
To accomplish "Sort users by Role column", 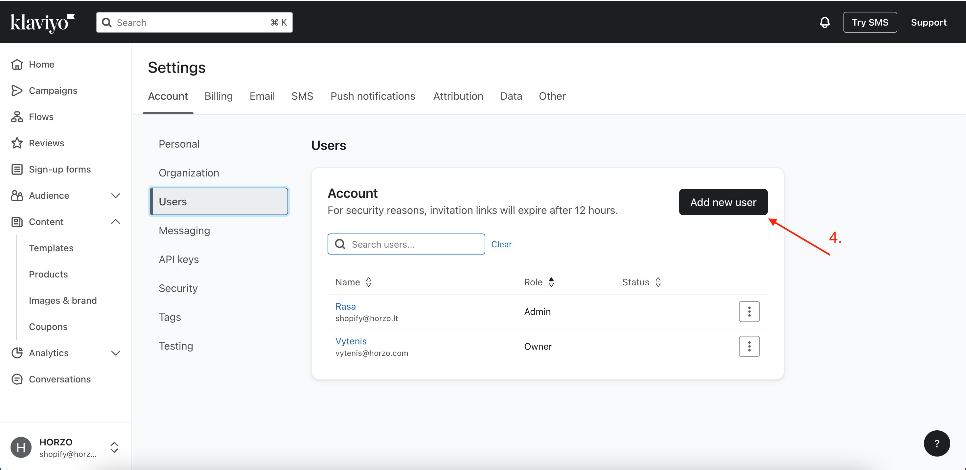I will [x=551, y=282].
